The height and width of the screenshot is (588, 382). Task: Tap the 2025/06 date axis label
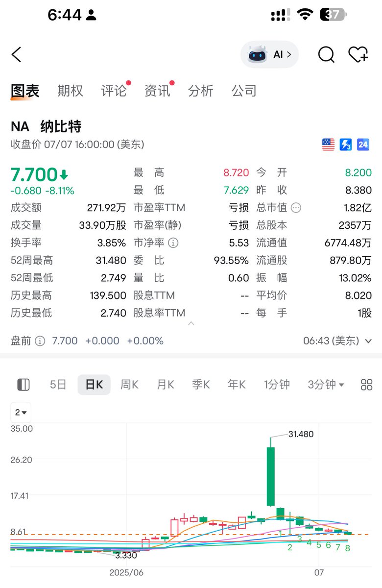(126, 572)
